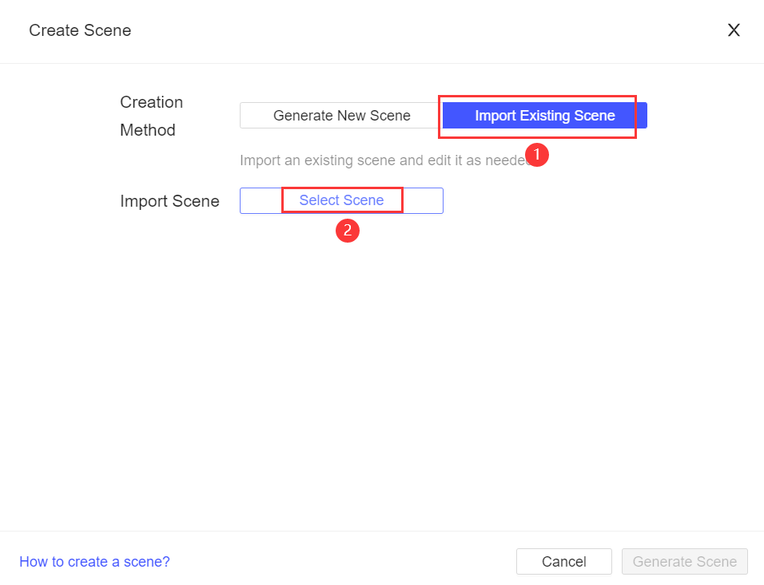
Task: Dismiss the dialog with Cancel
Action: [563, 561]
